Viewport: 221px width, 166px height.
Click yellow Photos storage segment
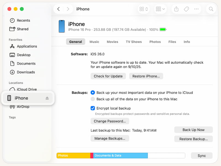(73, 156)
